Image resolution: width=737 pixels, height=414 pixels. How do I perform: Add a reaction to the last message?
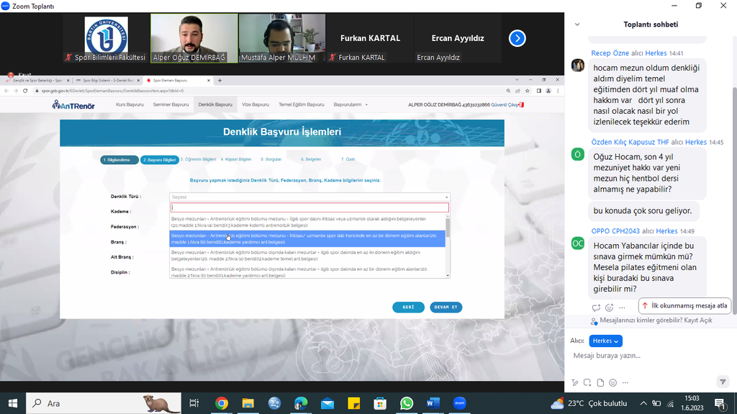point(609,307)
